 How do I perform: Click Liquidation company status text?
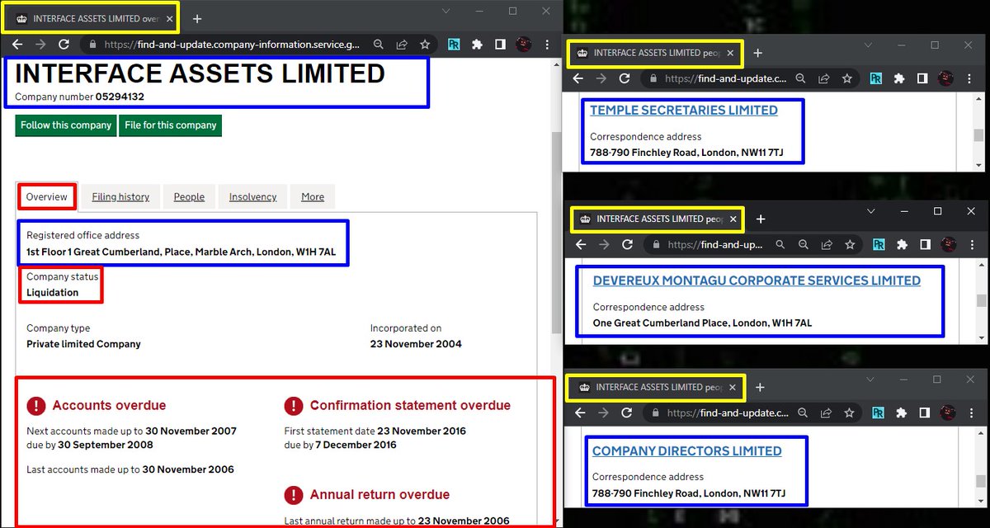pos(53,293)
